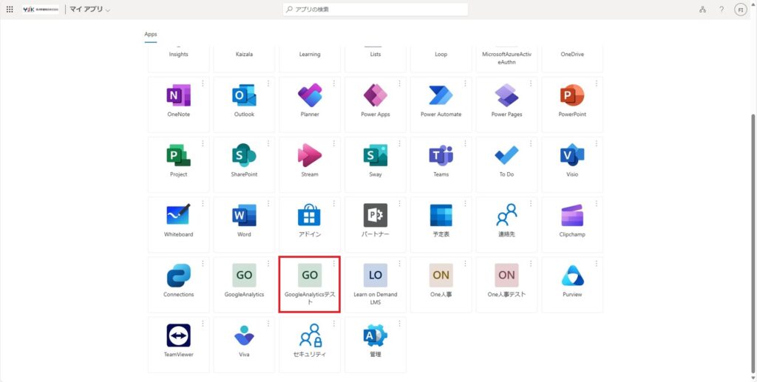The height and width of the screenshot is (382, 757).
Task: Open the MicrosoftAzureActiveAuthn tile
Action: click(x=507, y=59)
